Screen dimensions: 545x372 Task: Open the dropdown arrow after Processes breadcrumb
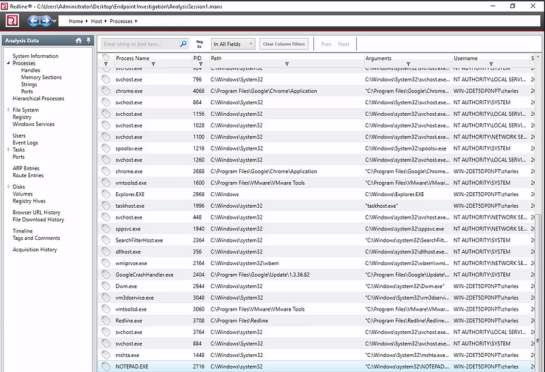[136, 21]
